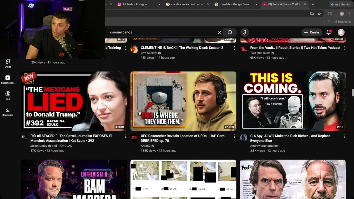Open more options for CLEMENTINE IS BACK video
Image resolution: width=354 pixels, height=199 pixels.
point(235,48)
